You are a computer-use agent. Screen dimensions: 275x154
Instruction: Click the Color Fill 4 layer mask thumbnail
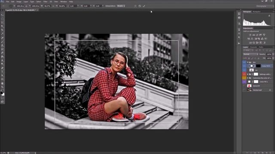coord(258,66)
